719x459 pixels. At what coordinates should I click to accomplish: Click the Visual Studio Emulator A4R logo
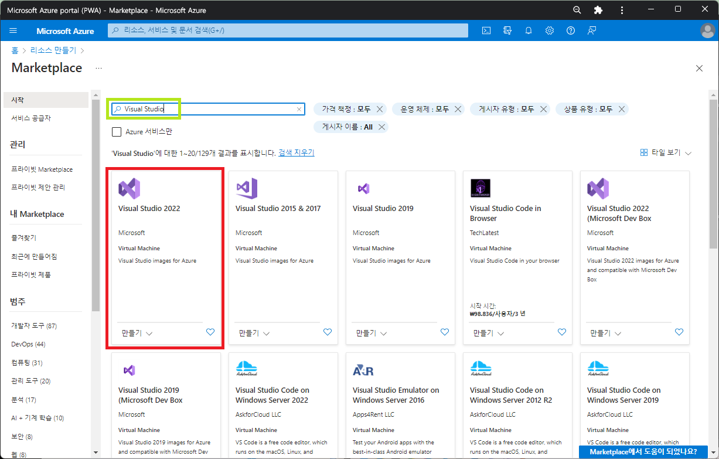click(x=363, y=370)
